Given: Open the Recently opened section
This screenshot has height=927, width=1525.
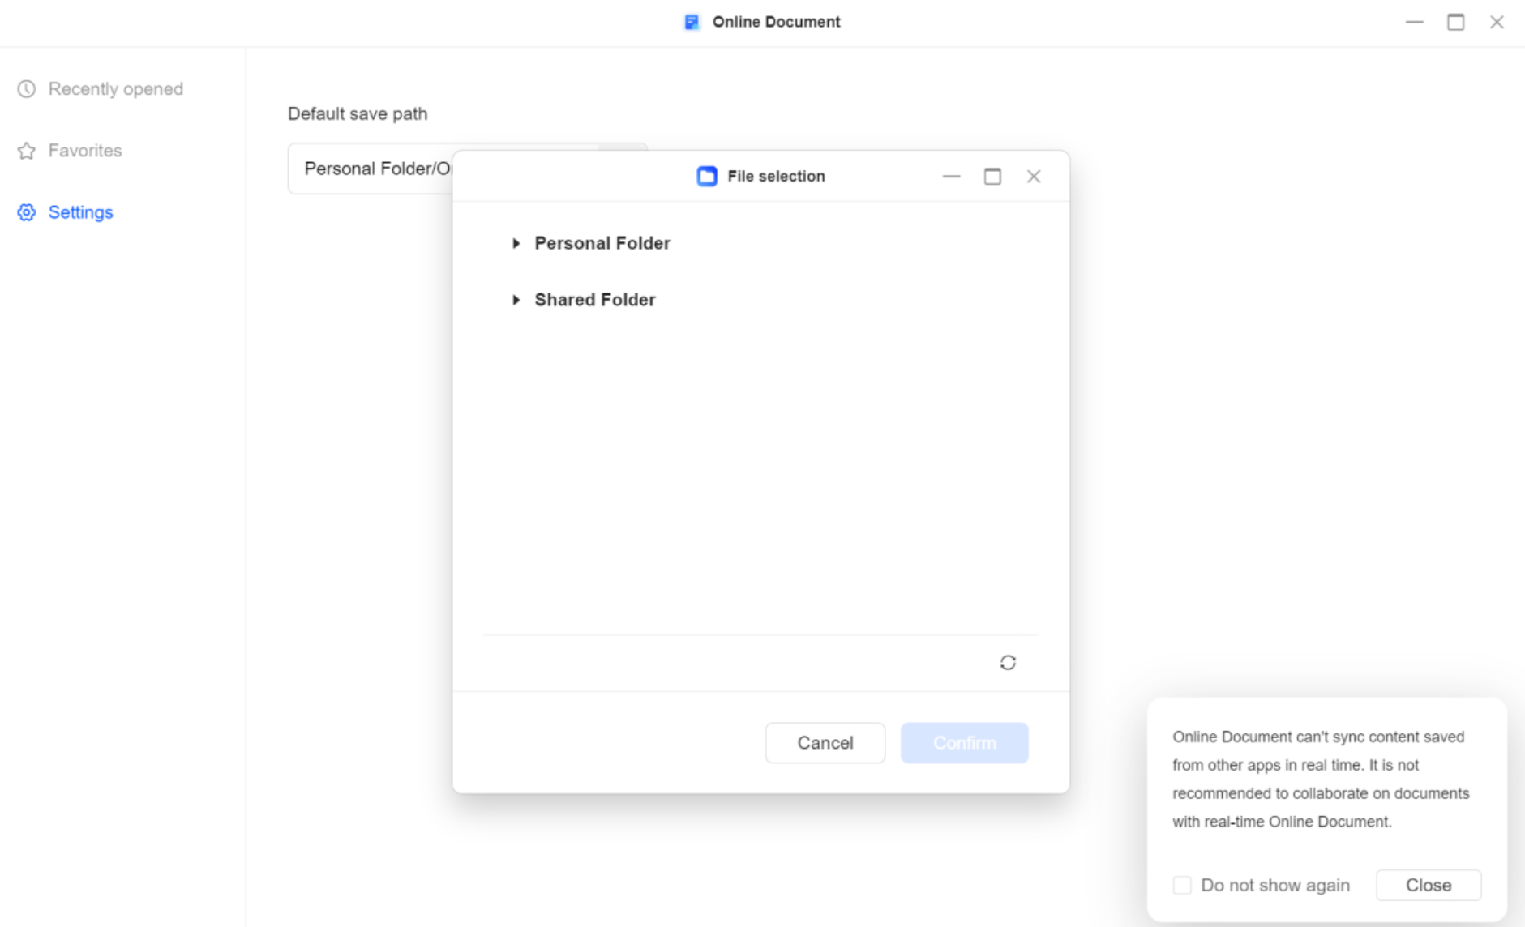Looking at the screenshot, I should (115, 89).
